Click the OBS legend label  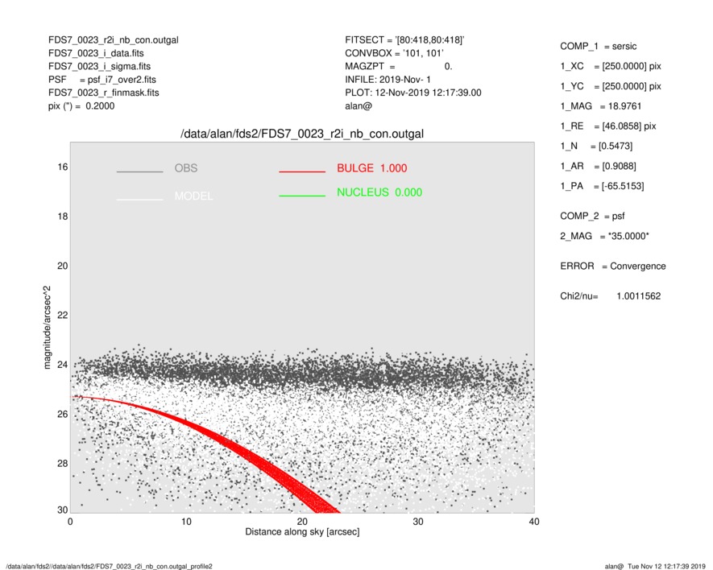186,168
